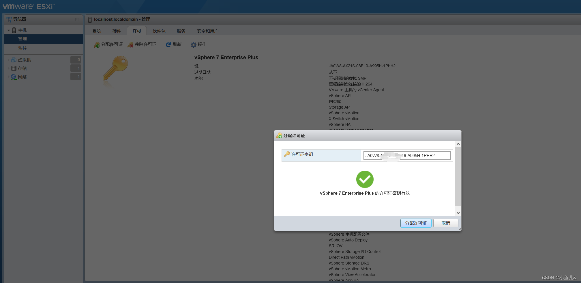Click the 存储 count badge

(76, 68)
